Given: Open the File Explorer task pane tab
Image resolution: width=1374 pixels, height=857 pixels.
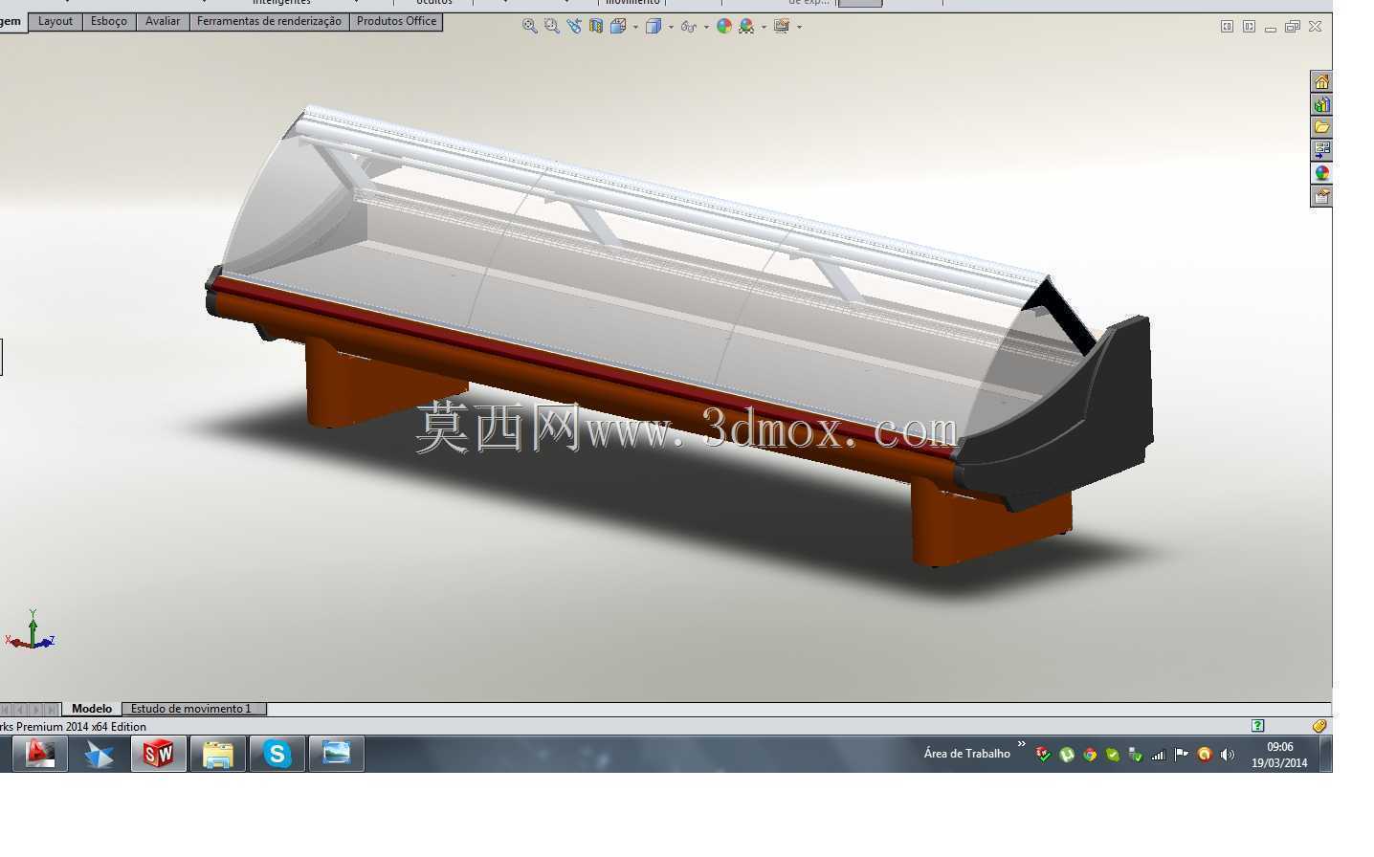Looking at the screenshot, I should click(x=1321, y=127).
